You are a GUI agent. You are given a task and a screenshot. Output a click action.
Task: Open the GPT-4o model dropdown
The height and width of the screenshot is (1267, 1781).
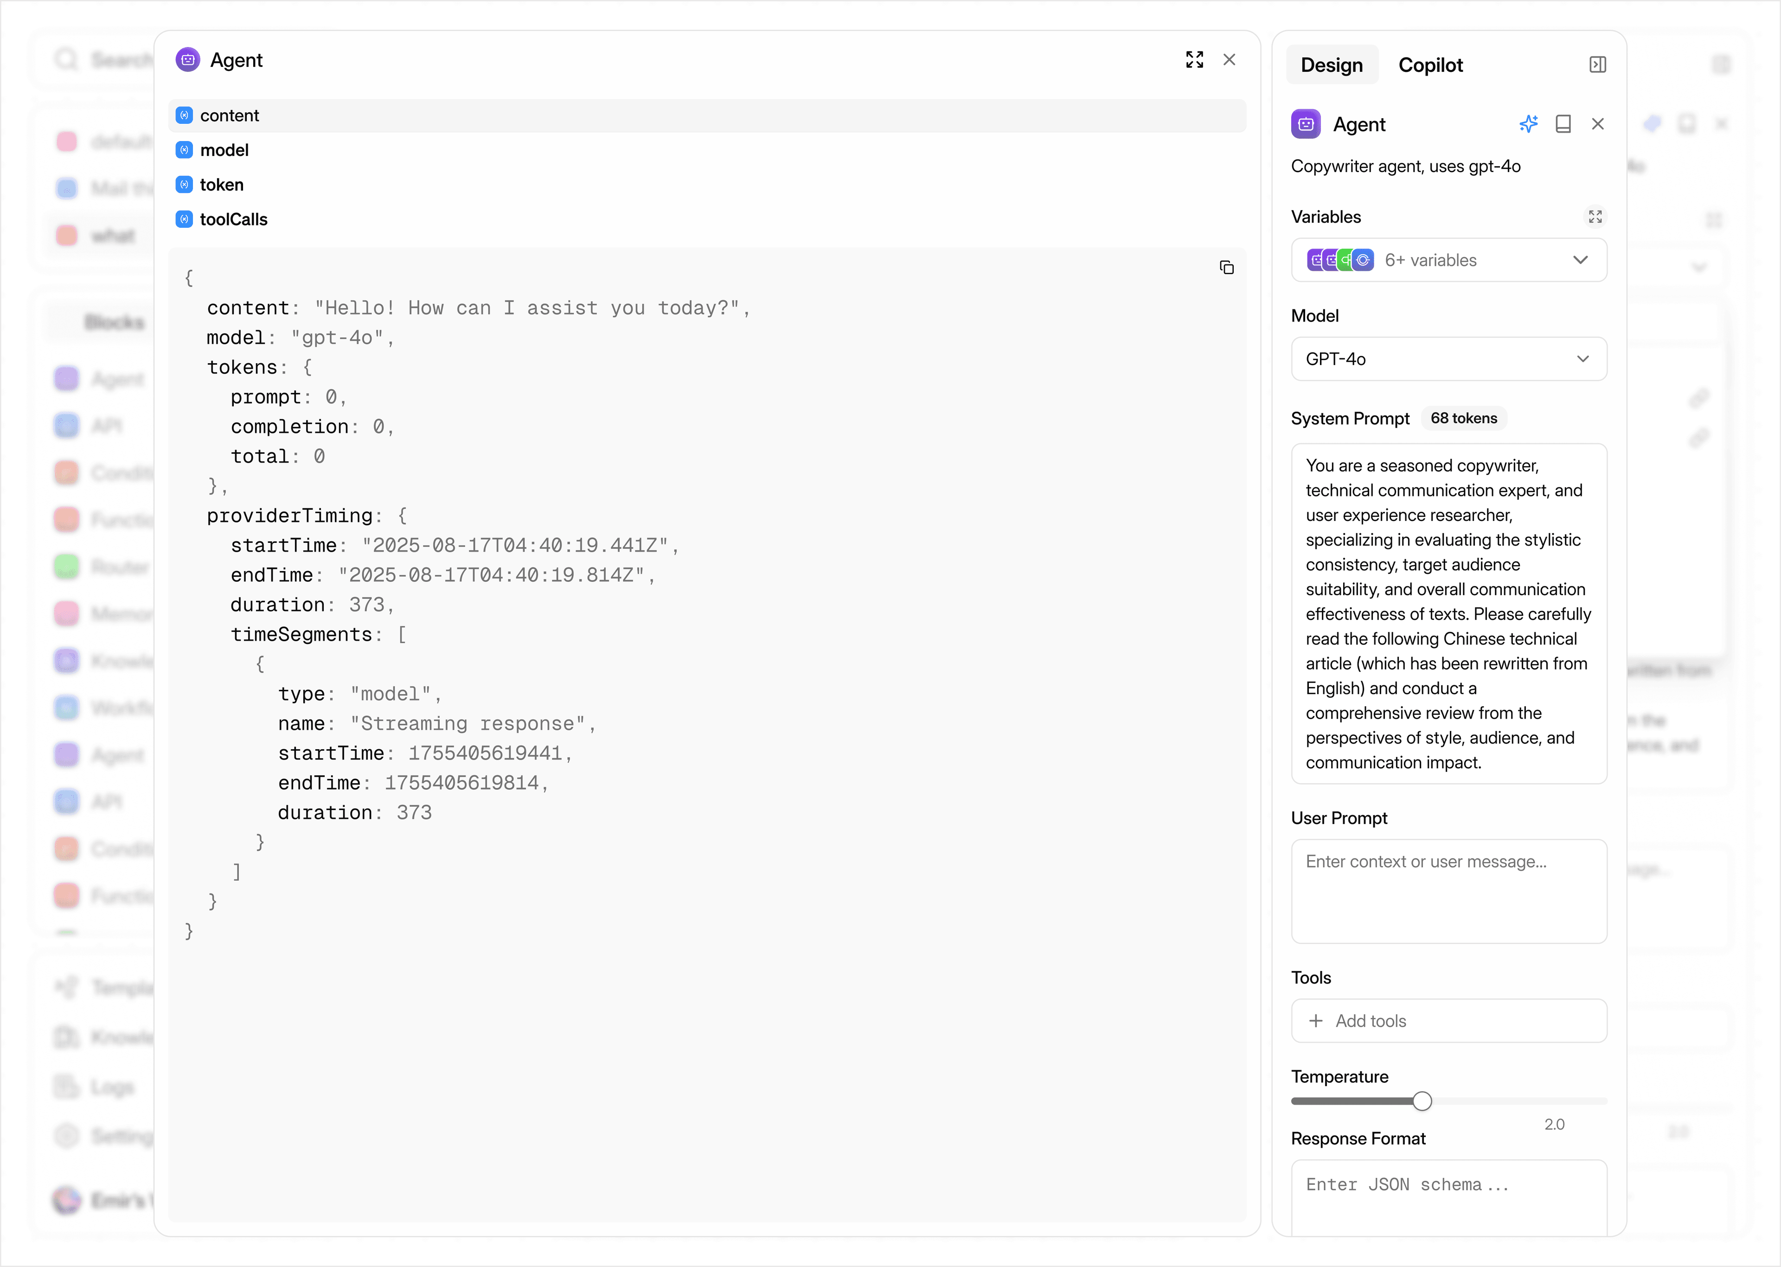pyautogui.click(x=1448, y=359)
